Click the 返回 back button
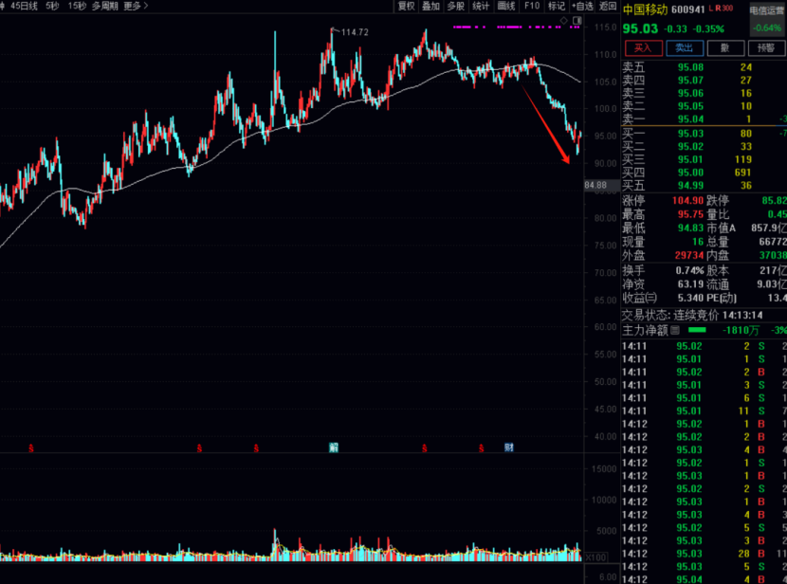 [608, 6]
